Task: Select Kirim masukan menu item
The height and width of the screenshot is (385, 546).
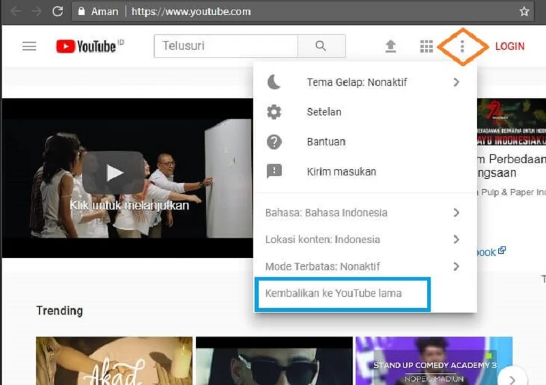Action: coord(365,171)
